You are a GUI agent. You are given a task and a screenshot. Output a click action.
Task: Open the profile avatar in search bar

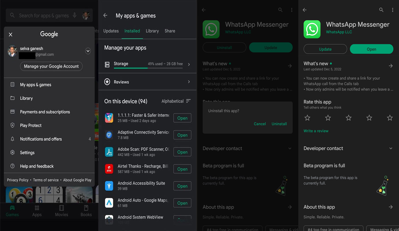(86, 15)
